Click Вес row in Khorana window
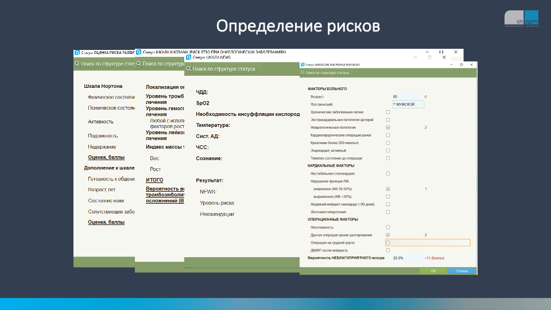Viewport: 551px width, 310px height. tap(154, 158)
